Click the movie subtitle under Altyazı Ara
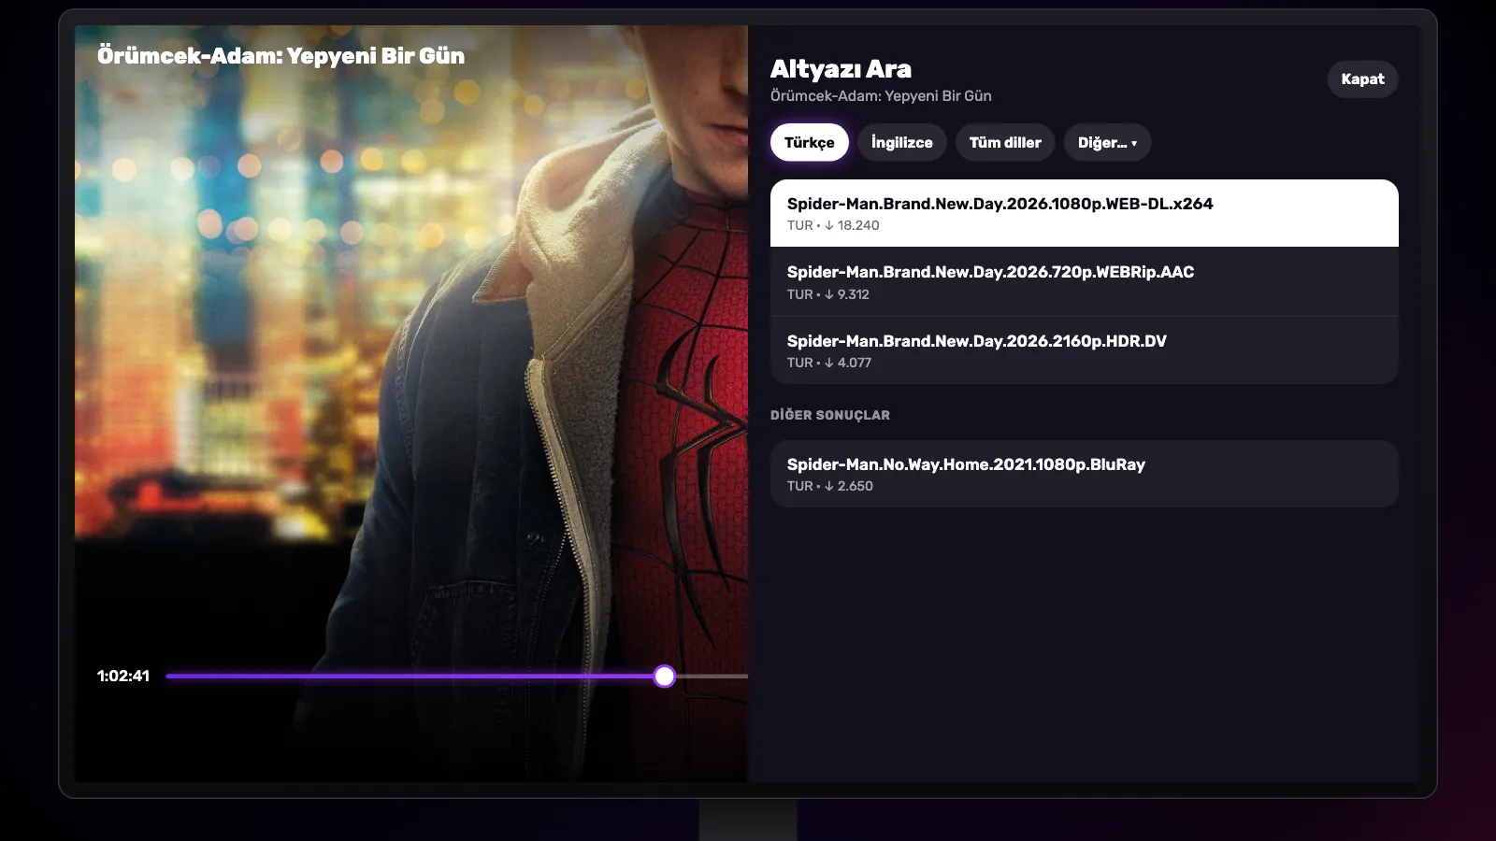Screen dimensions: 1496x841 pos(881,96)
